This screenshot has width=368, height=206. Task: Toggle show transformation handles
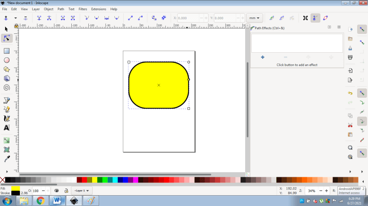305,18
